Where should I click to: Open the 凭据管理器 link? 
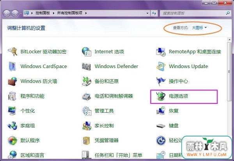[x=106, y=140]
